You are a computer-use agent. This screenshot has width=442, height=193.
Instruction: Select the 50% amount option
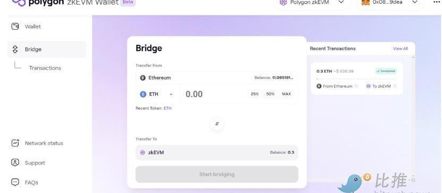coord(270,94)
